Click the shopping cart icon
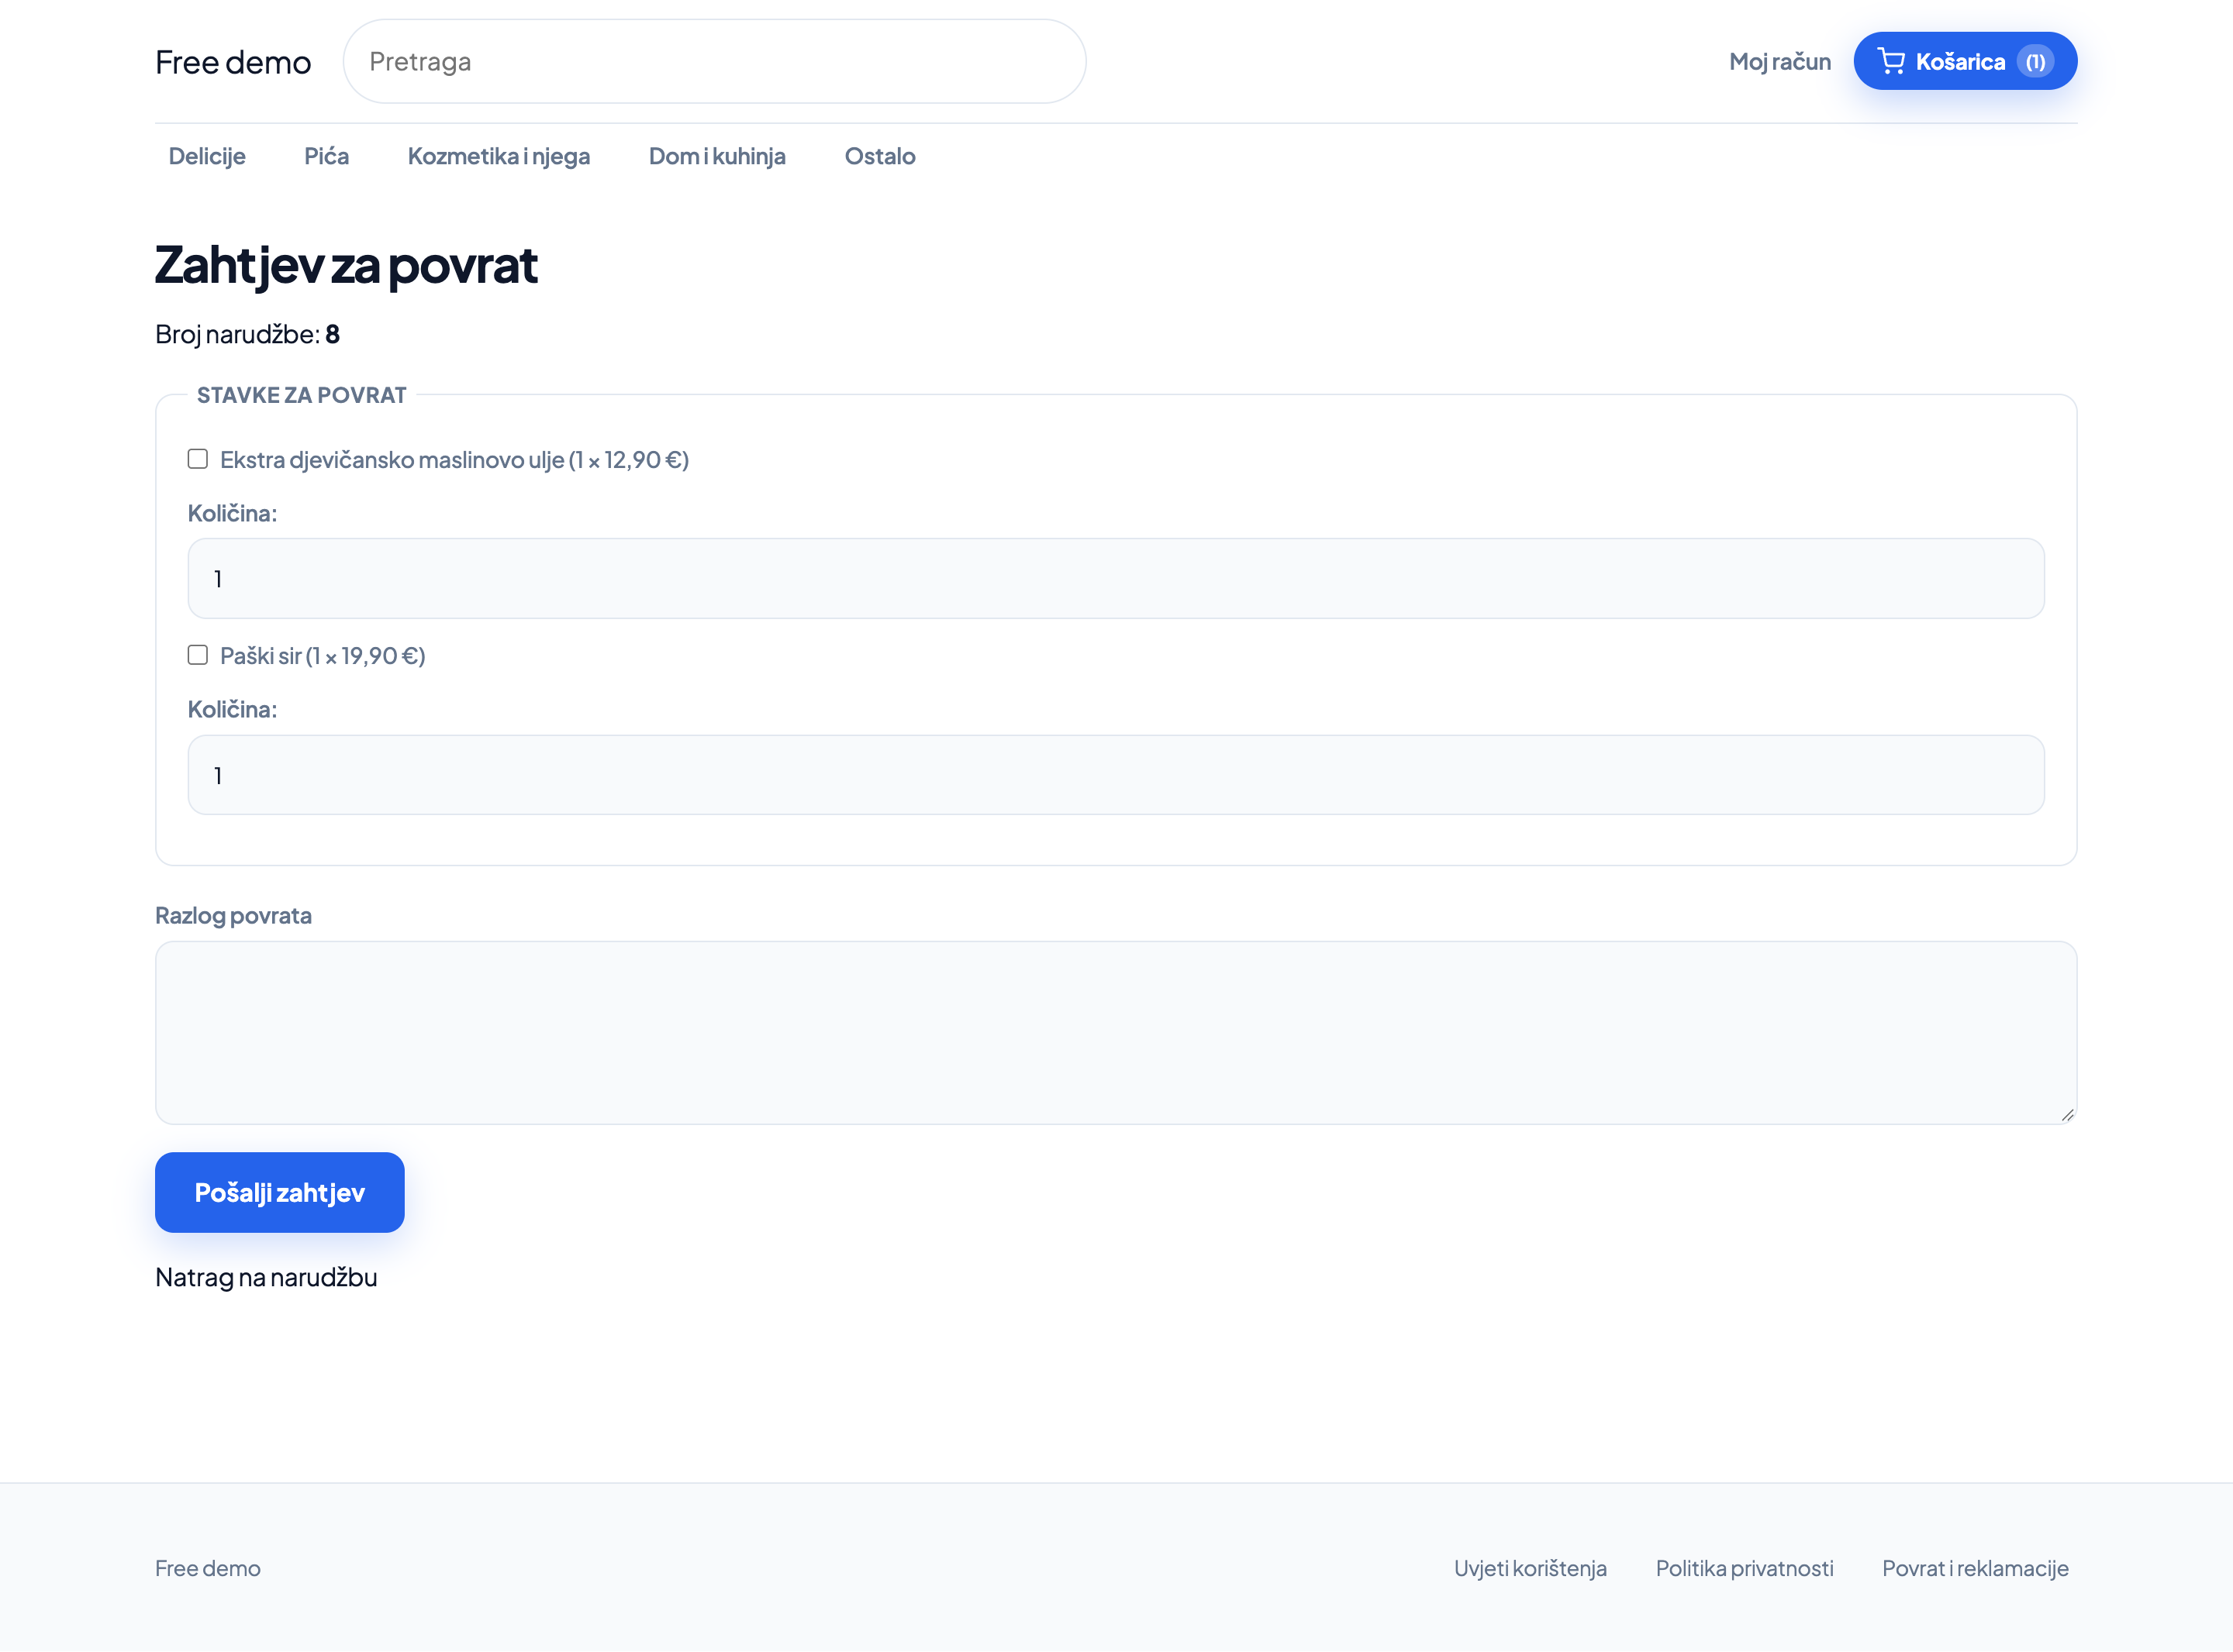Viewport: 2233px width, 1652px height. point(1890,61)
